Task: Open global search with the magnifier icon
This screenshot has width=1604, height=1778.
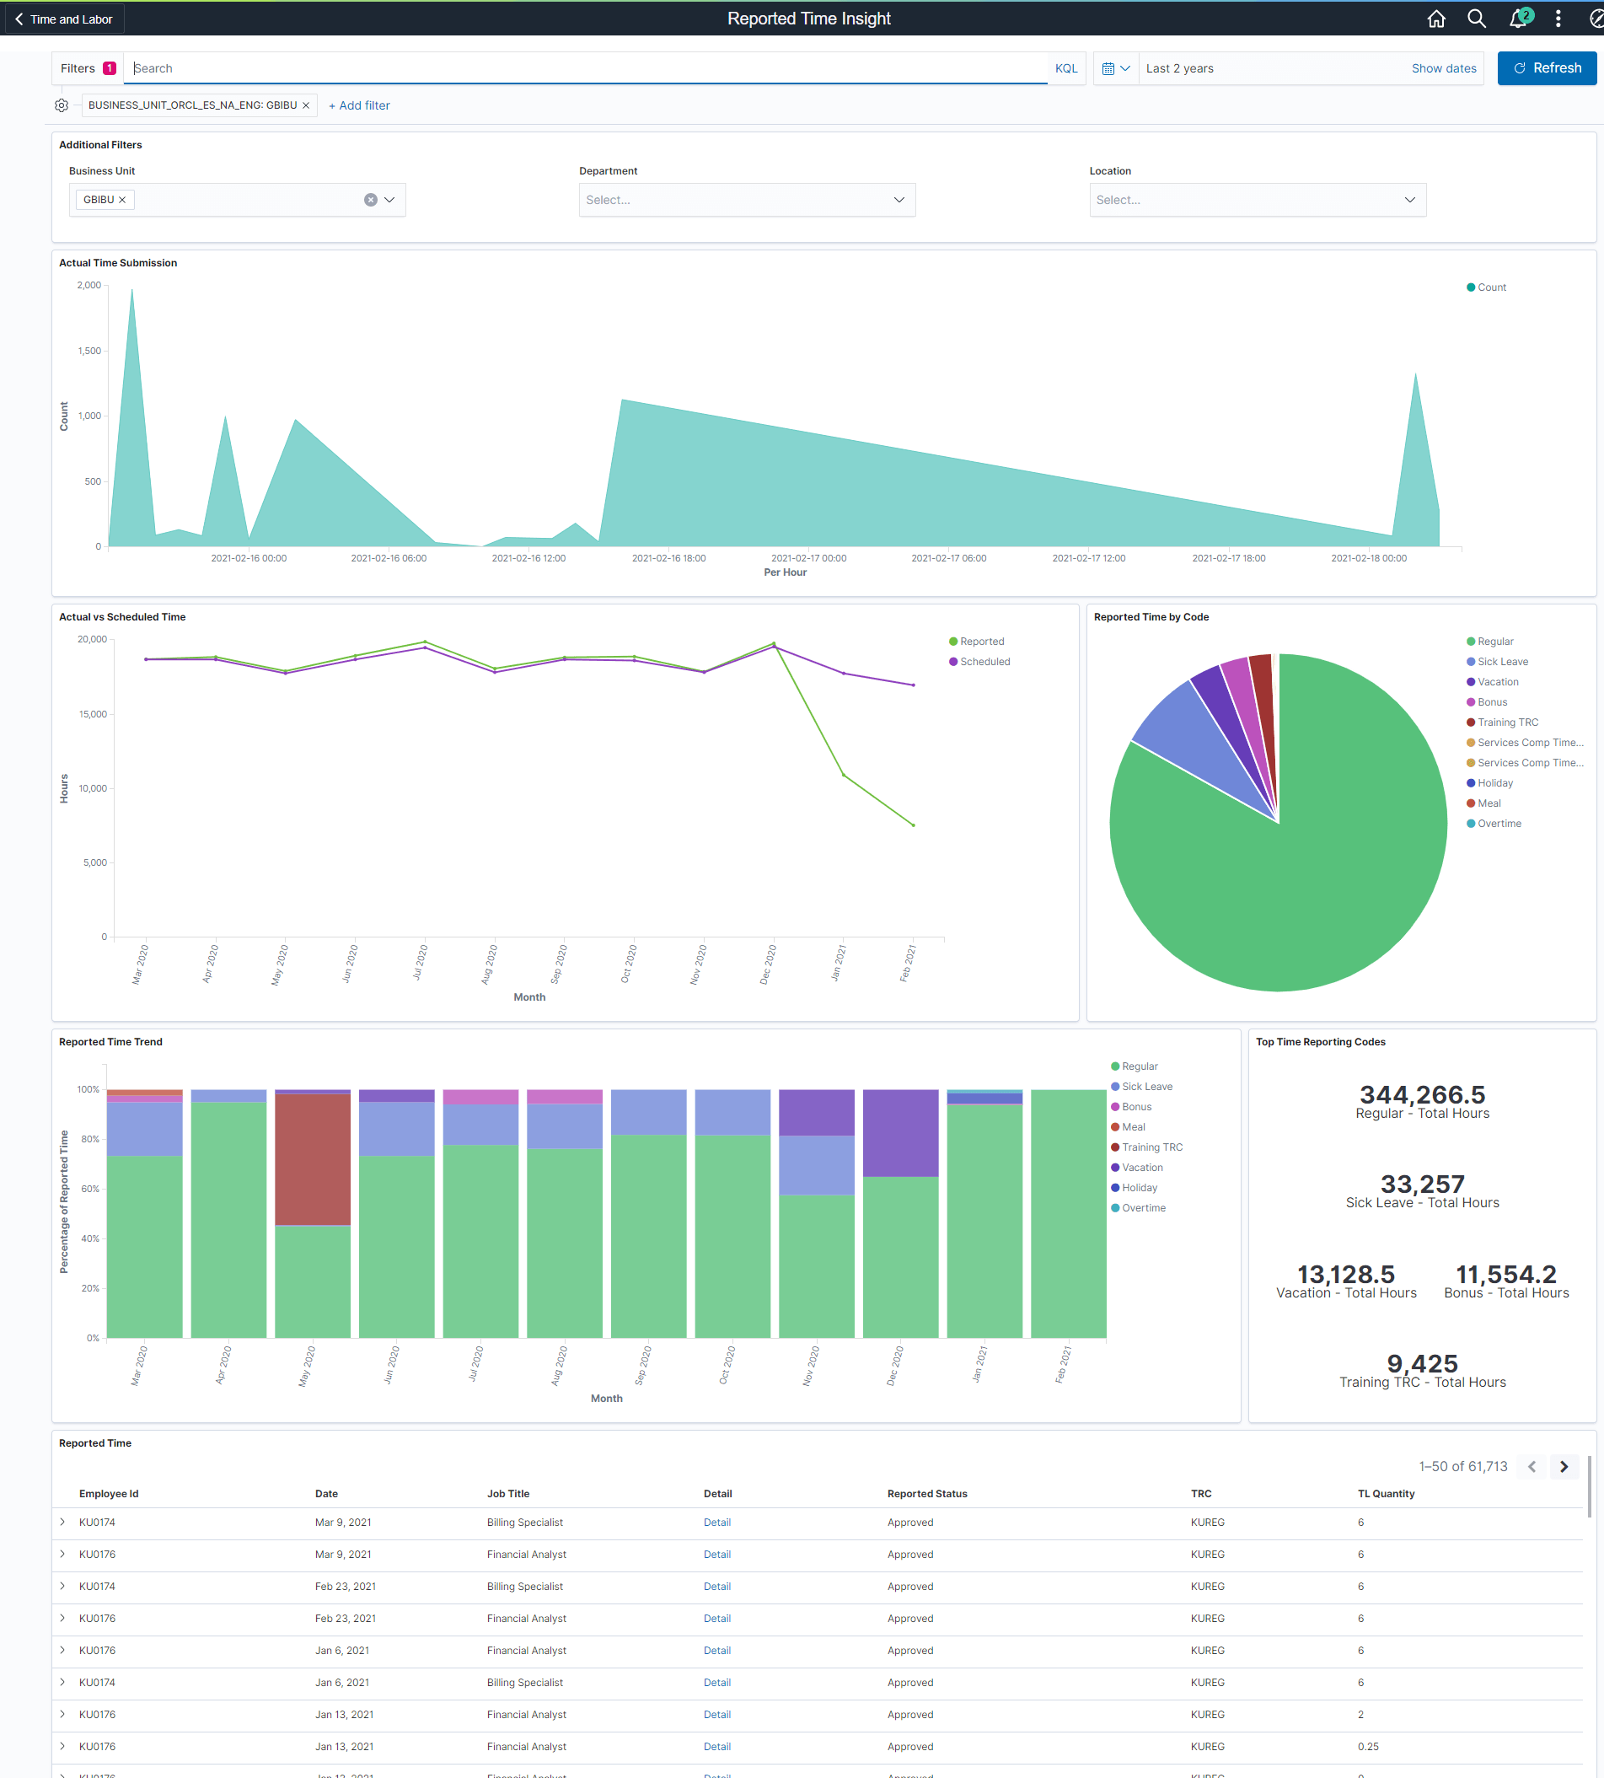Action: coord(1476,19)
